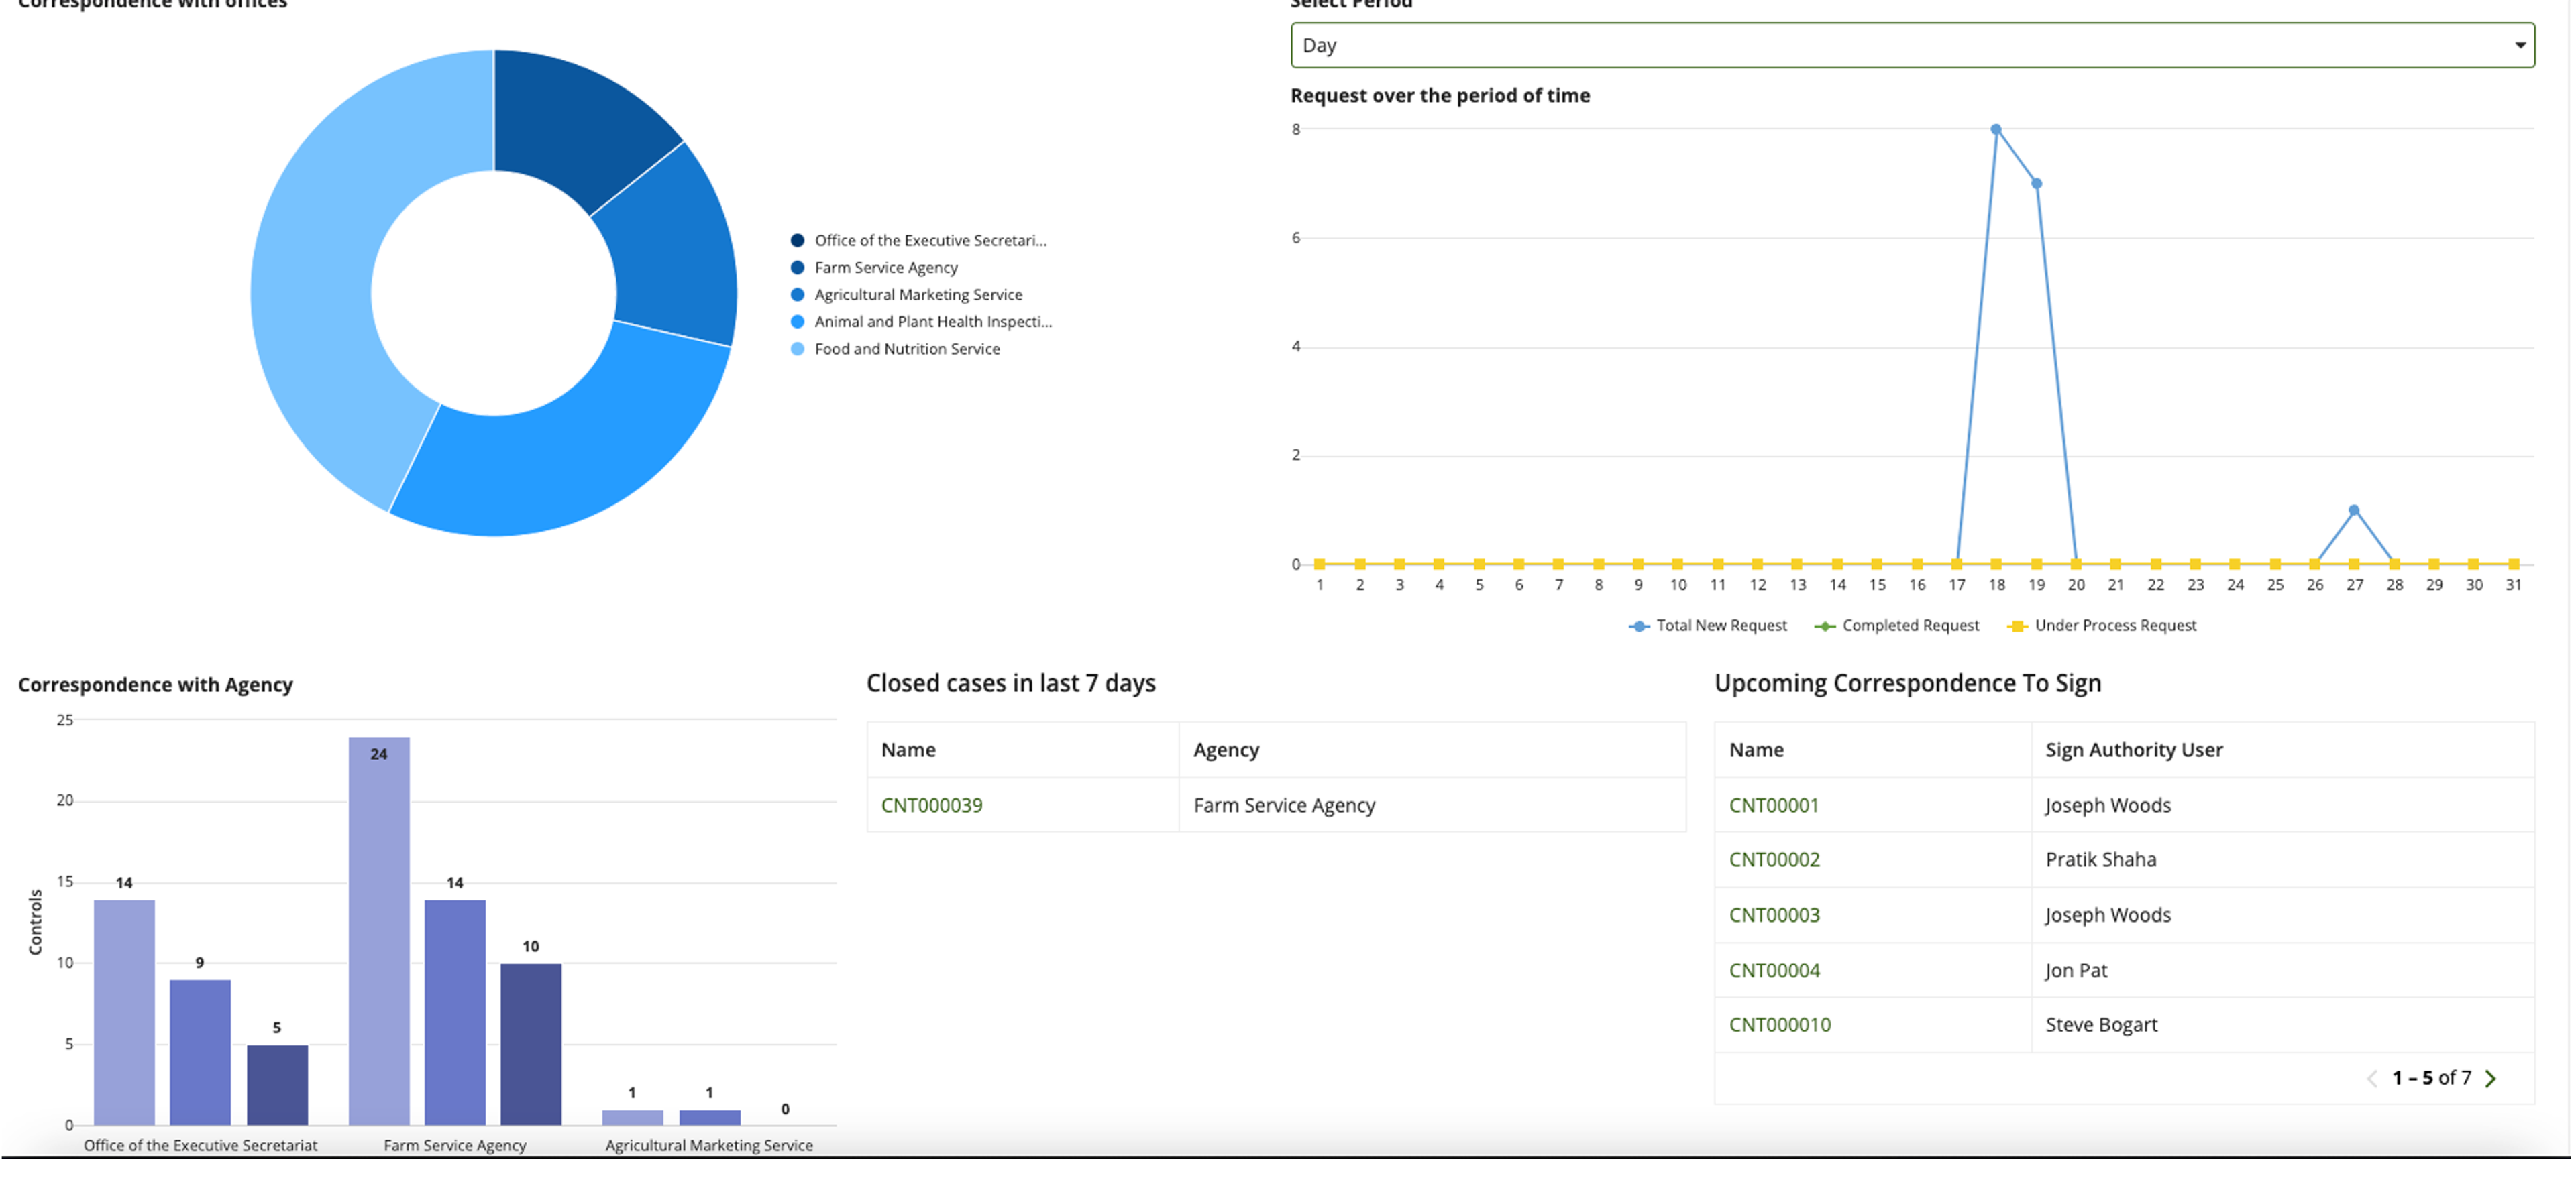Click the Farm Service Agency bar labeled 10

tap(530, 1044)
